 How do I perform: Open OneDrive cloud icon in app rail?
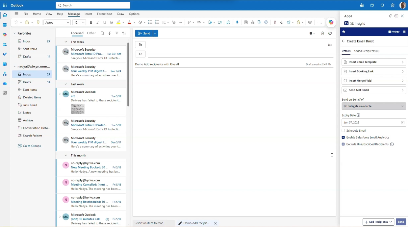tap(5, 84)
